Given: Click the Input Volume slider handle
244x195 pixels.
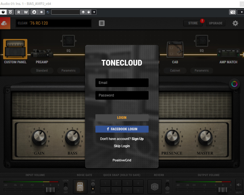Looking at the screenshot, I should (50, 190).
